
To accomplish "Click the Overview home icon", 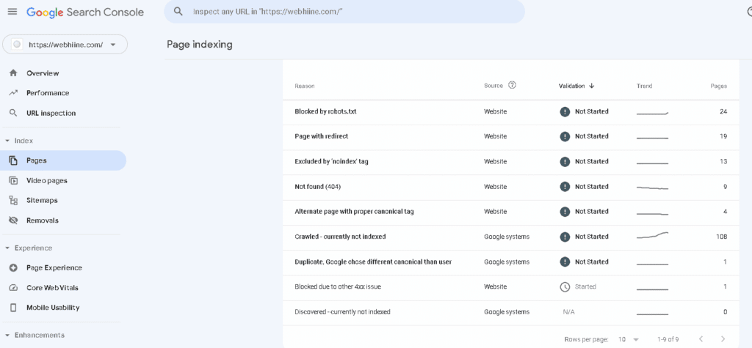I will coord(13,73).
